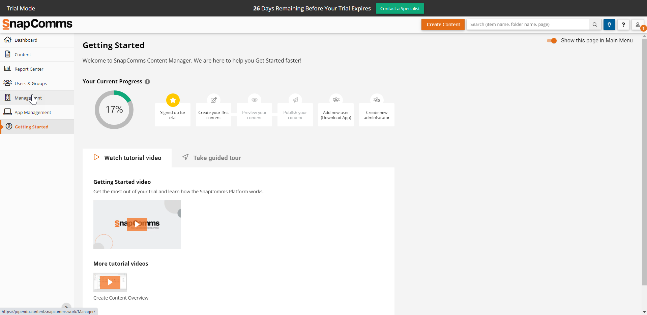Click the scrollbar down arrow
The image size is (647, 315).
[644, 312]
